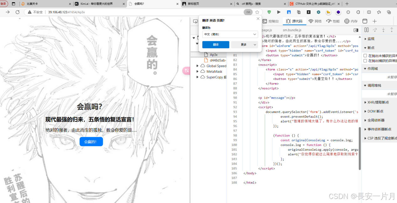Open the collections icon in toolbar
The width and height of the screenshot is (397, 203).
click(x=389, y=12)
